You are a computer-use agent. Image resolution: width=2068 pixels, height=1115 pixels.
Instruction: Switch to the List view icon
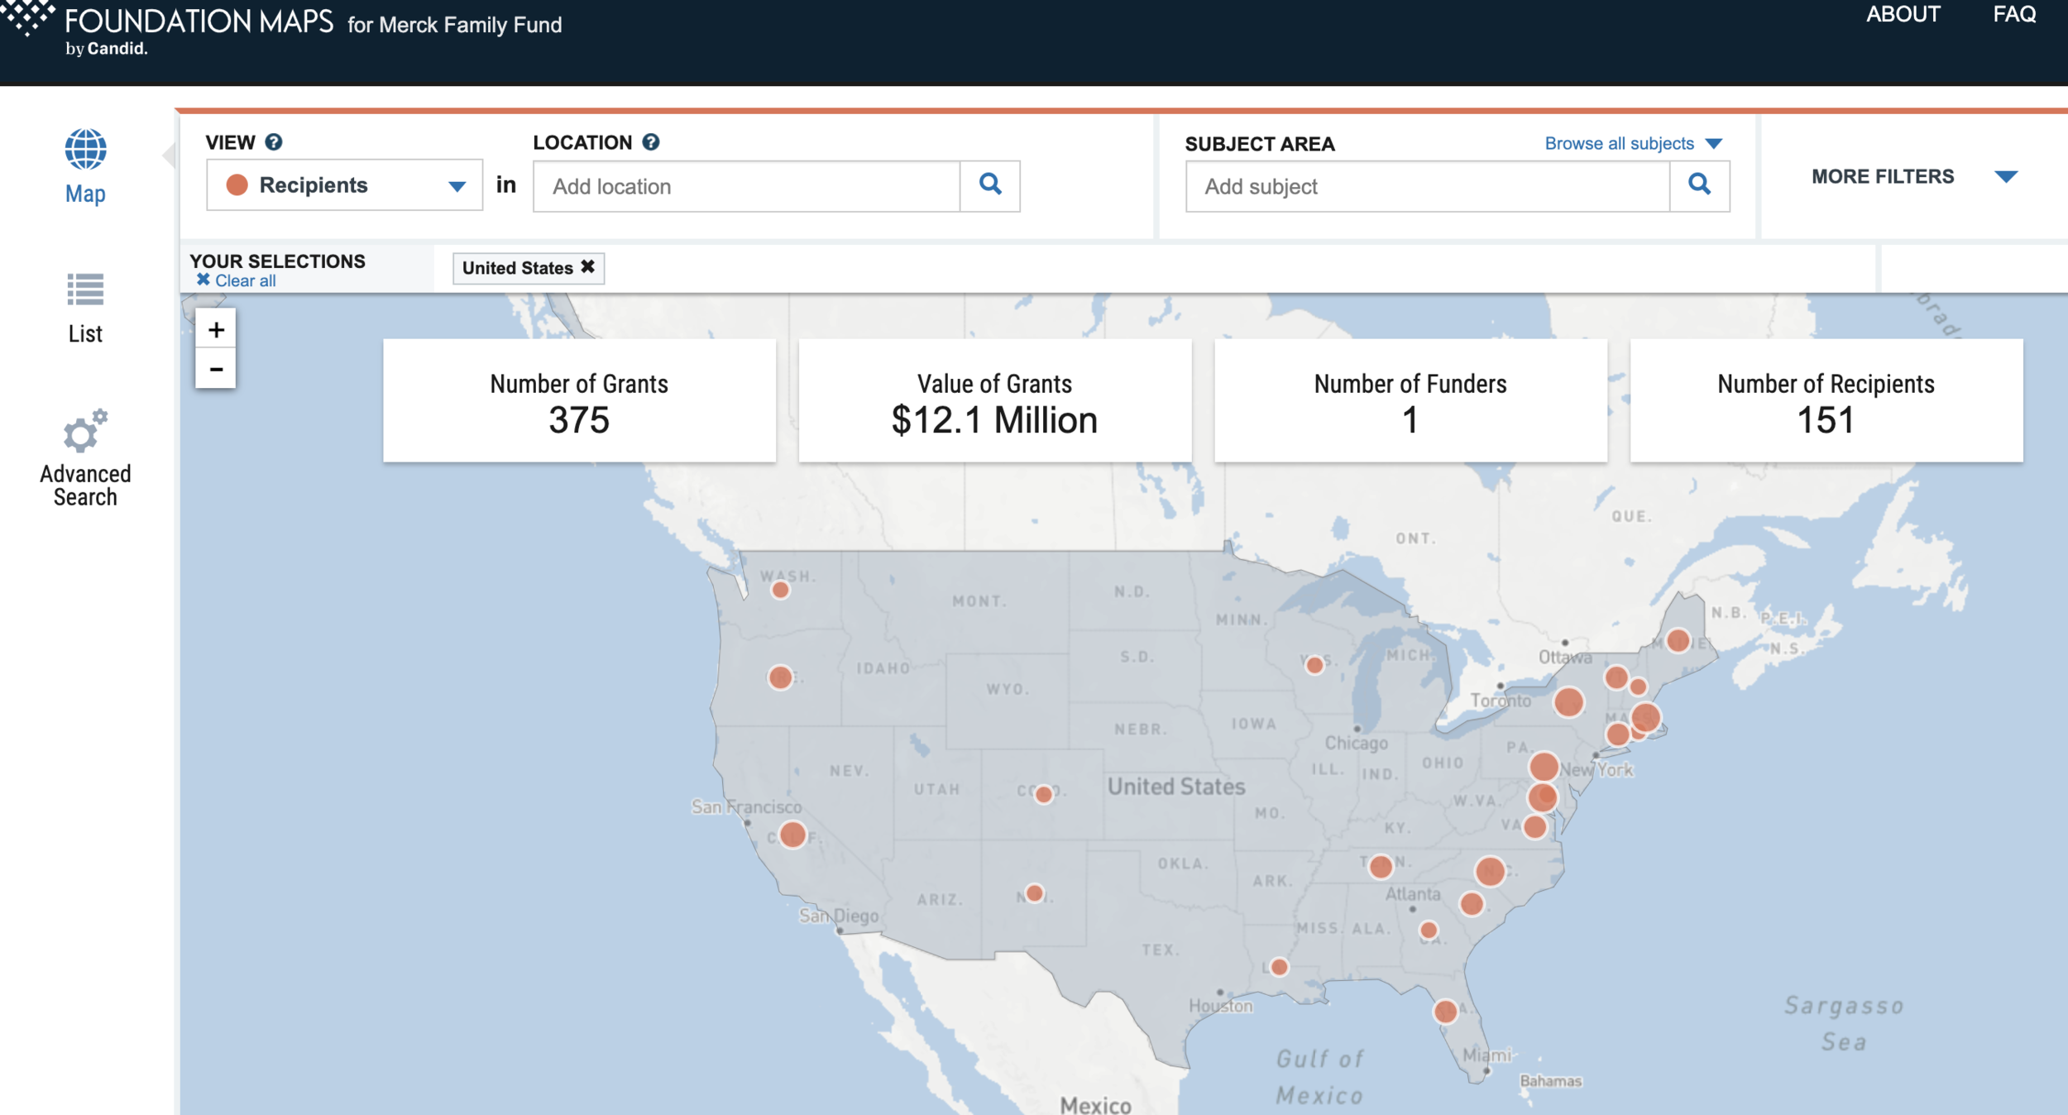(x=85, y=290)
